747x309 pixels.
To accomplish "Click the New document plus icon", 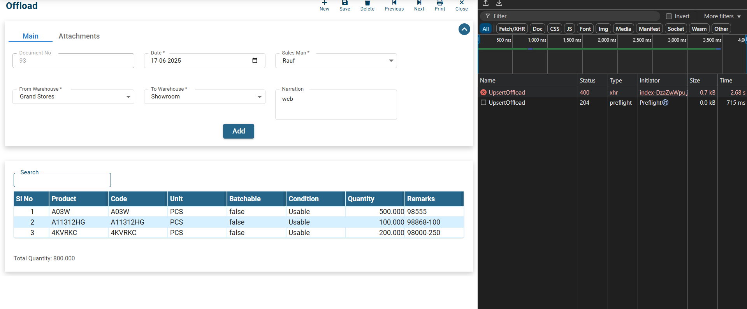I will pos(324,3).
